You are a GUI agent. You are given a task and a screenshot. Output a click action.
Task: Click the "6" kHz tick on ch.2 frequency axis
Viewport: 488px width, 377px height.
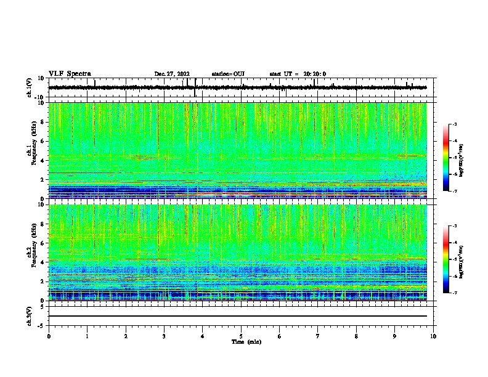[x=43, y=243]
